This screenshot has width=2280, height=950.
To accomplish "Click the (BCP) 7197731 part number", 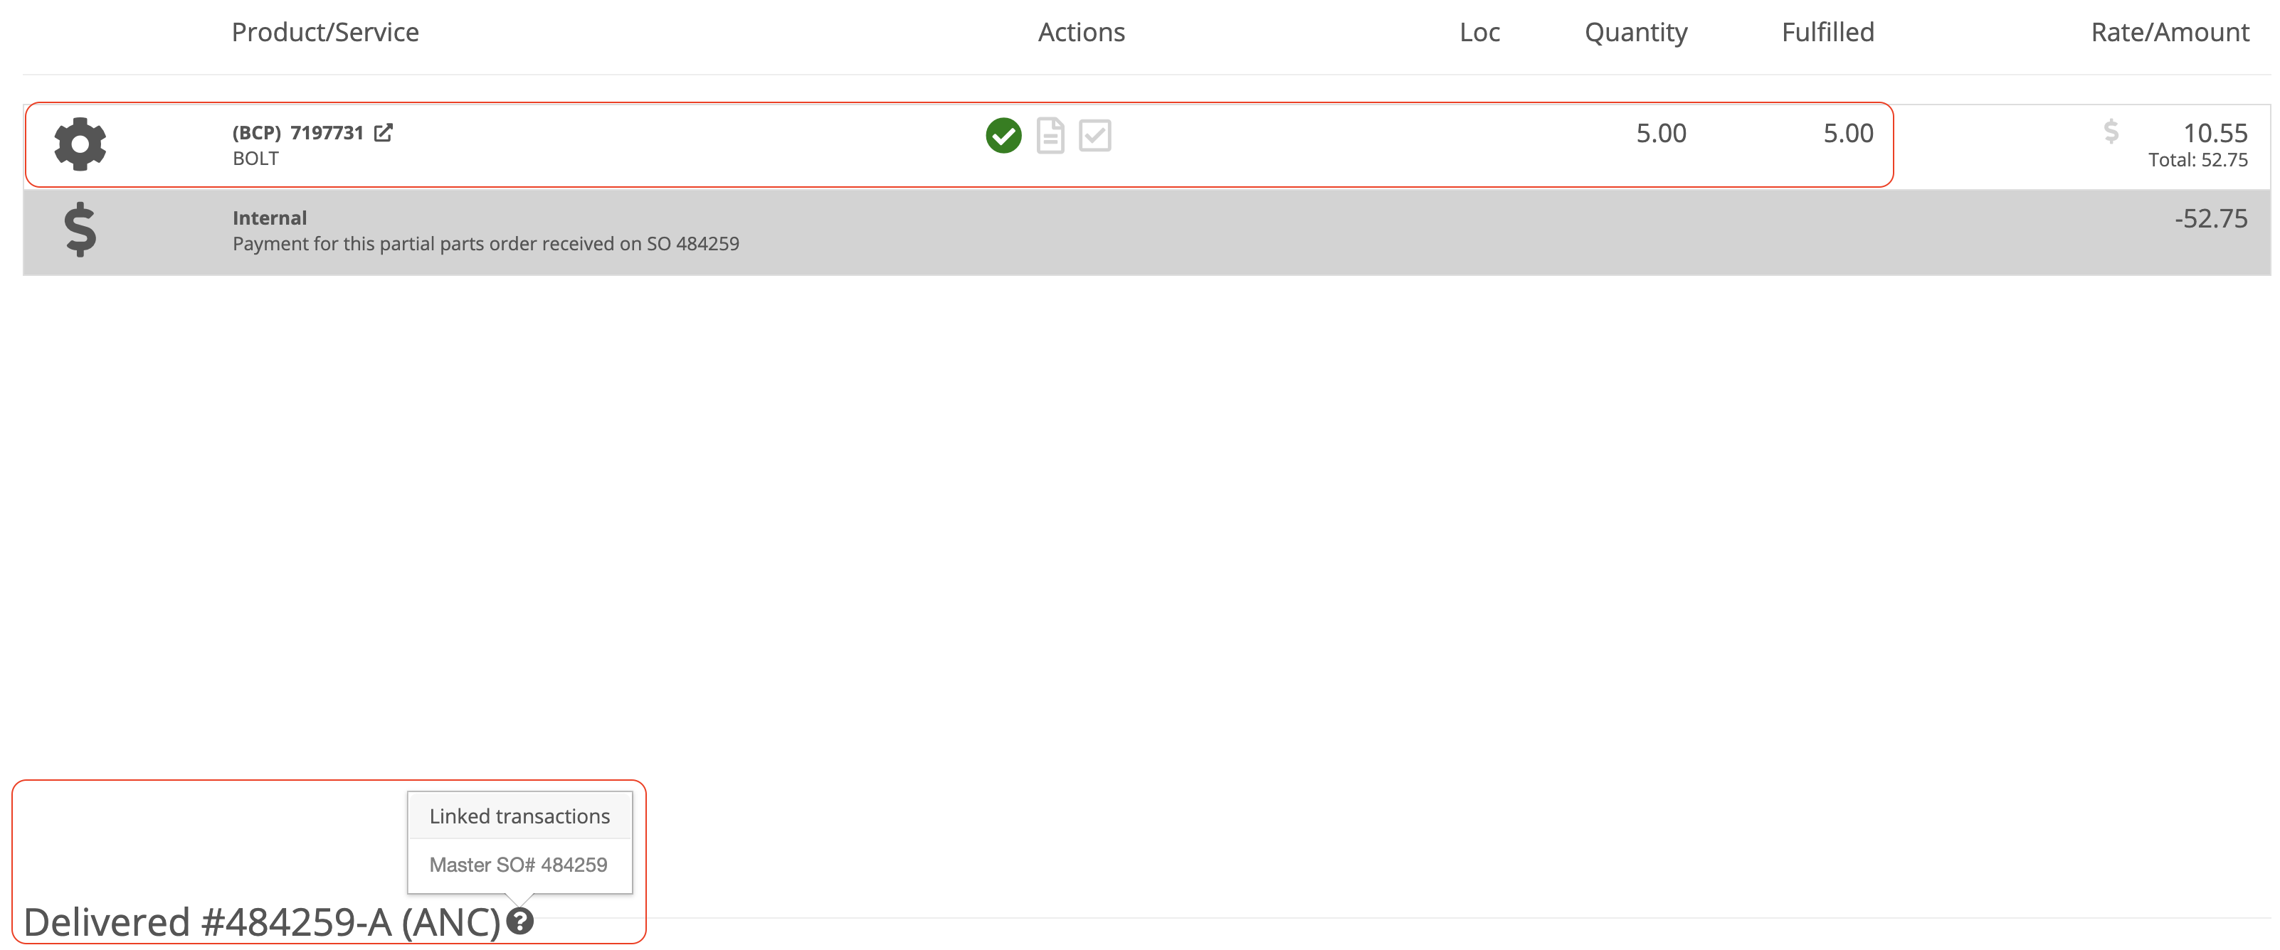I will point(298,133).
